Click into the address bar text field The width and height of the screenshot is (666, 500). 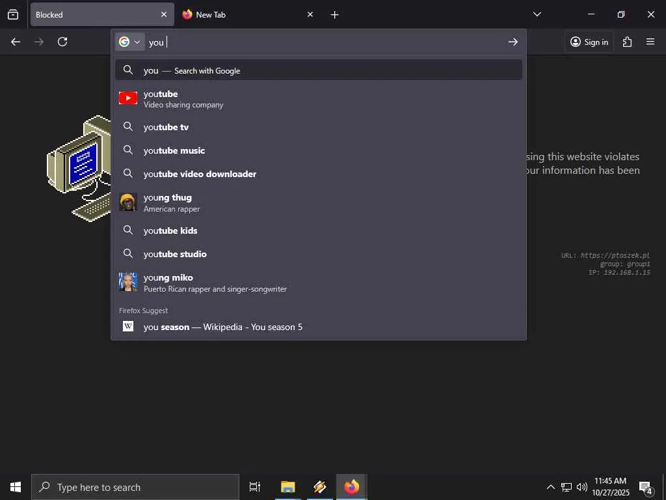point(325,42)
